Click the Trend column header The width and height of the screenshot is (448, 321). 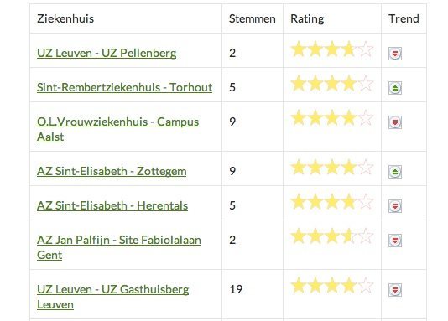tap(404, 18)
